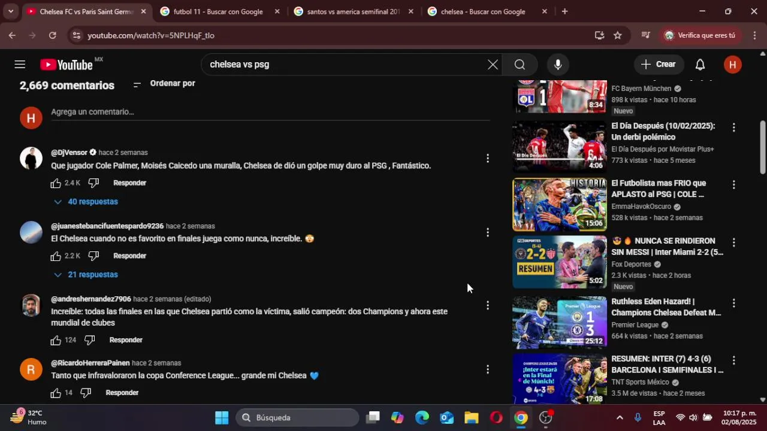Screen dimensions: 767x431
Task: Reload the page with browser refresh icon
Action: (x=53, y=35)
